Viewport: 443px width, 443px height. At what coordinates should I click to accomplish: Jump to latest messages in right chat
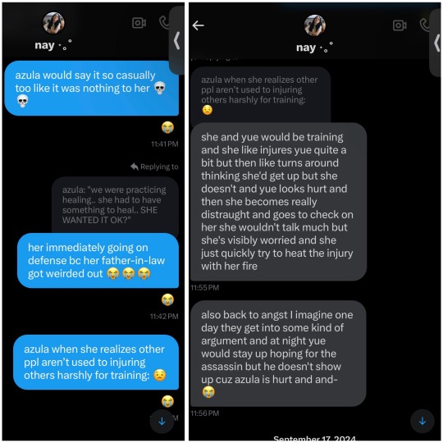[422, 421]
